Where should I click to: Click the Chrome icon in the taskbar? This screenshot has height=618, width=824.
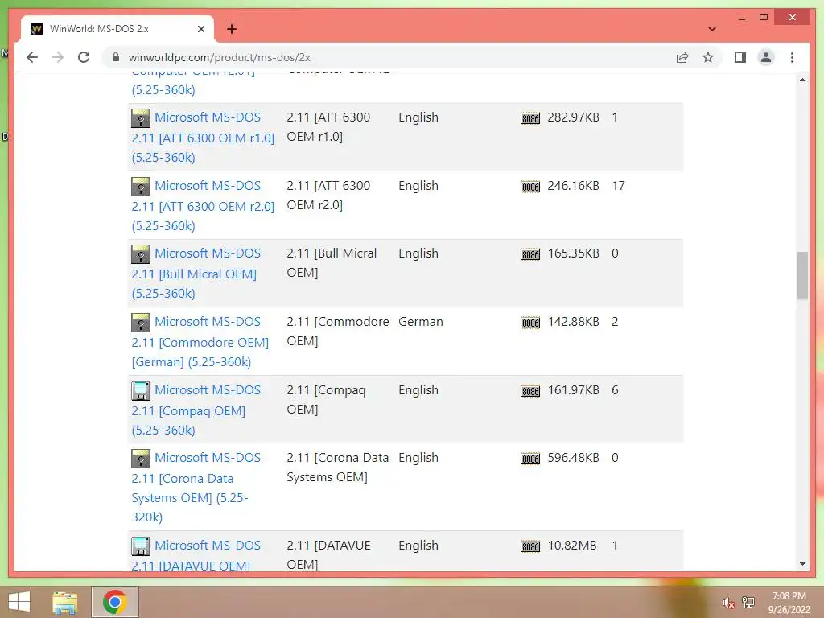pos(115,602)
